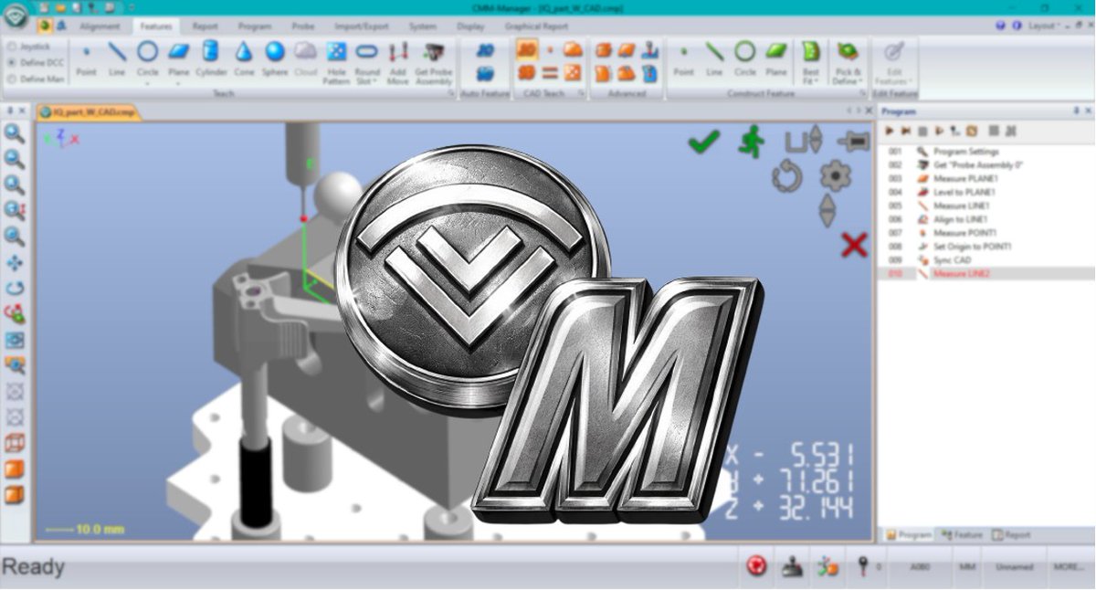Open the Graphical Report ribbon tab
Viewport: 1096px width, 590px height.
(x=536, y=26)
